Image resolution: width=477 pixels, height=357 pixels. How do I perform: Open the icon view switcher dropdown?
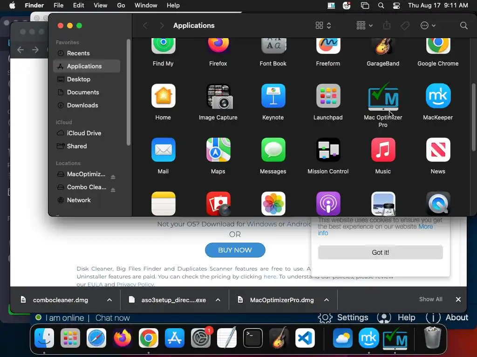click(x=323, y=26)
